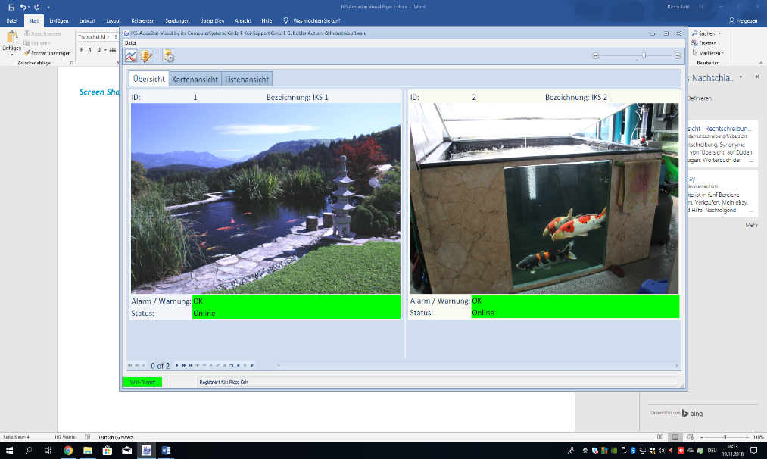Open Word from the Windows taskbar
Image resolution: width=767 pixels, height=459 pixels.
(167, 451)
